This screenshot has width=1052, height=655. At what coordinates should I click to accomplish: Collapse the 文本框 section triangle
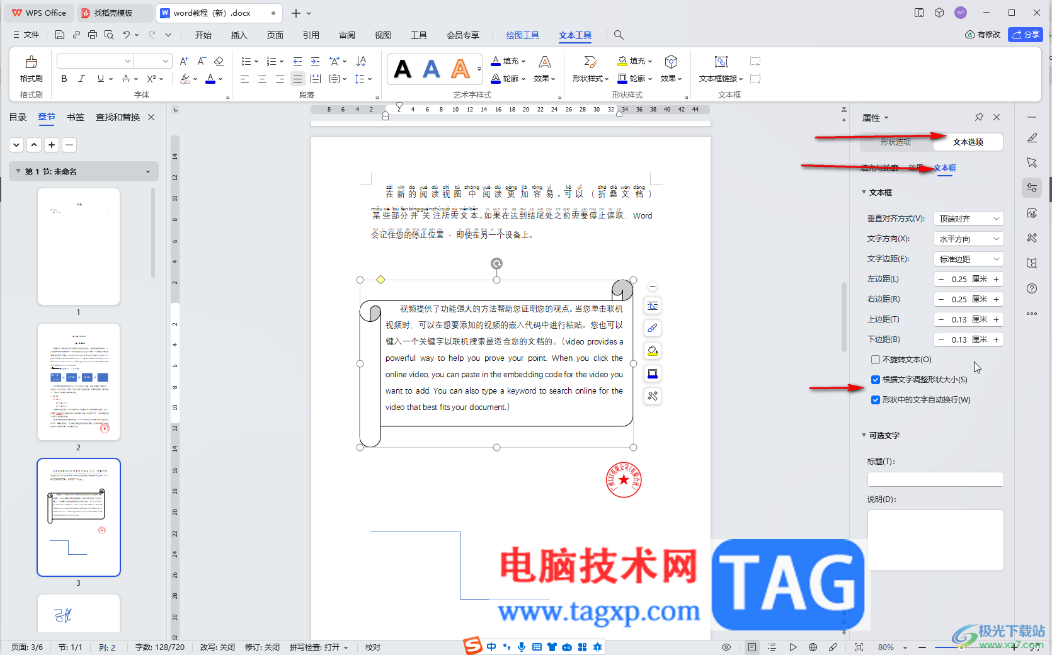[x=864, y=192]
